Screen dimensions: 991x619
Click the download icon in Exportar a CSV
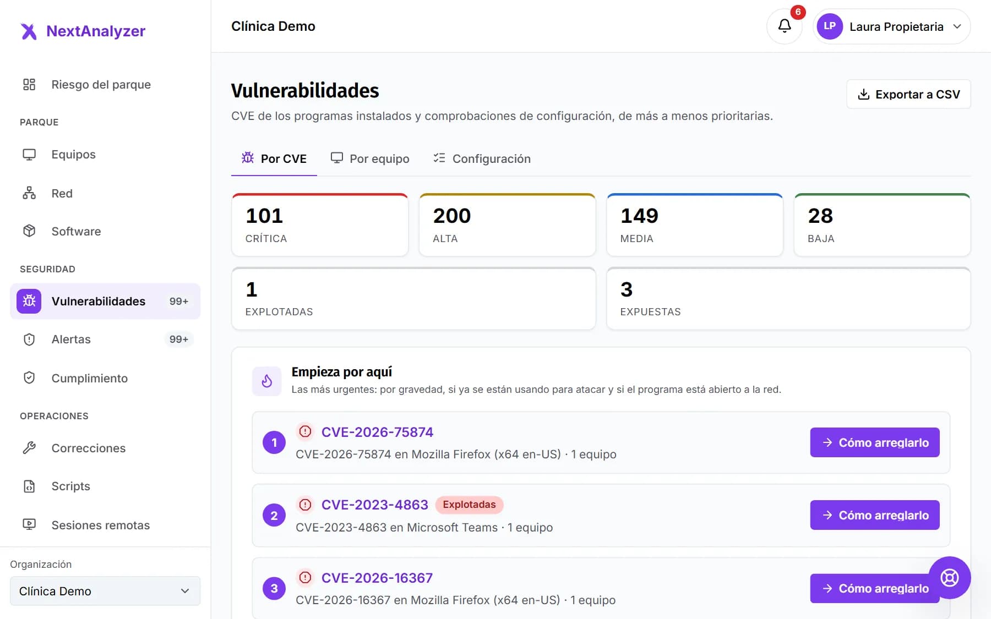pyautogui.click(x=864, y=94)
